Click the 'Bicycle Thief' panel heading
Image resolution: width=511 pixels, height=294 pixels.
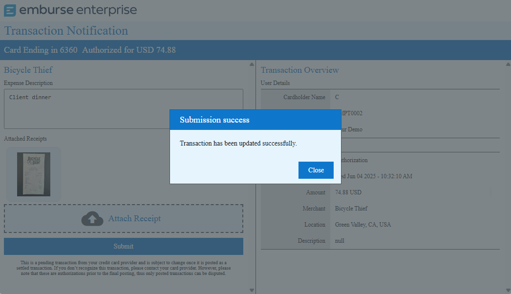tap(28, 70)
